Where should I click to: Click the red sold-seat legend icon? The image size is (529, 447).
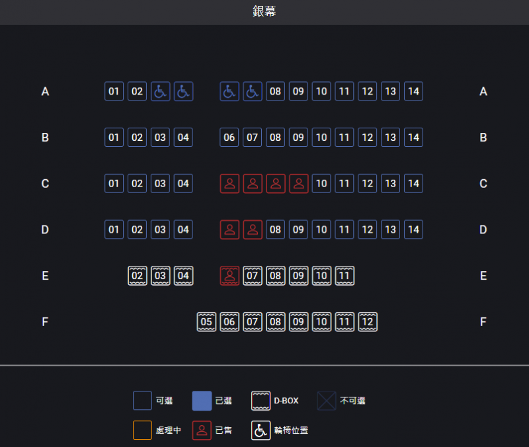202,430
